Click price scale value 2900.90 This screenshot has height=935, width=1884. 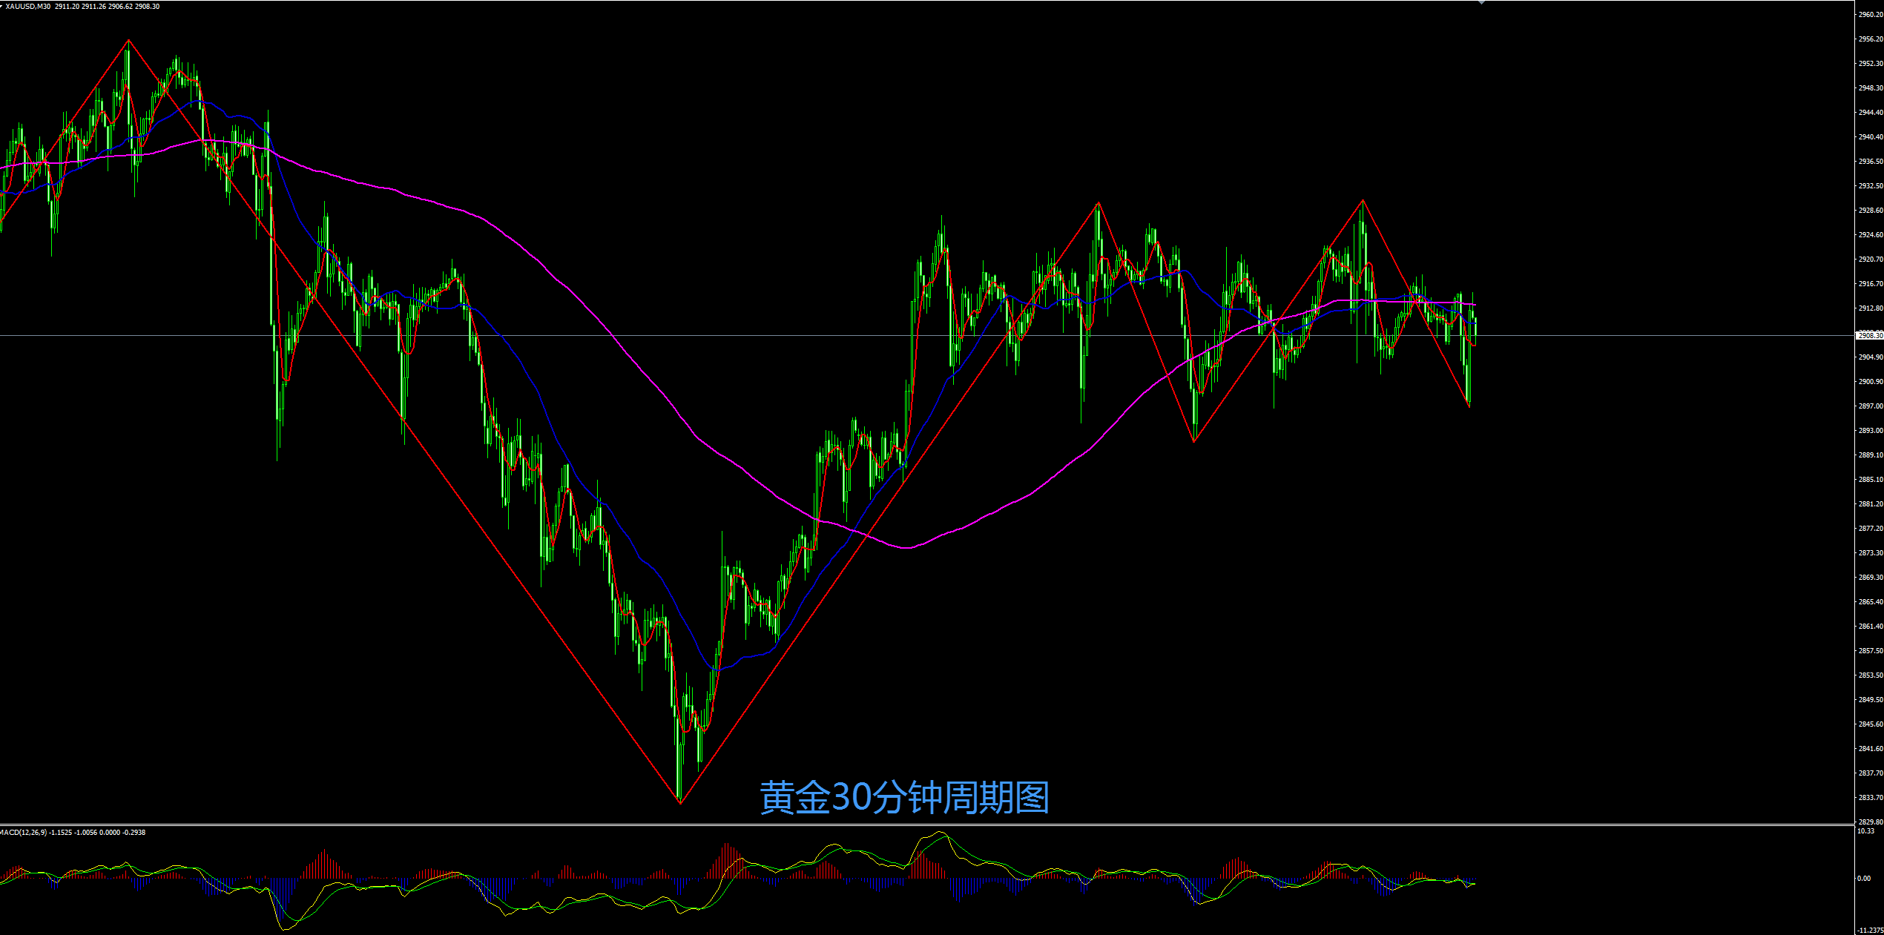pyautogui.click(x=1871, y=382)
